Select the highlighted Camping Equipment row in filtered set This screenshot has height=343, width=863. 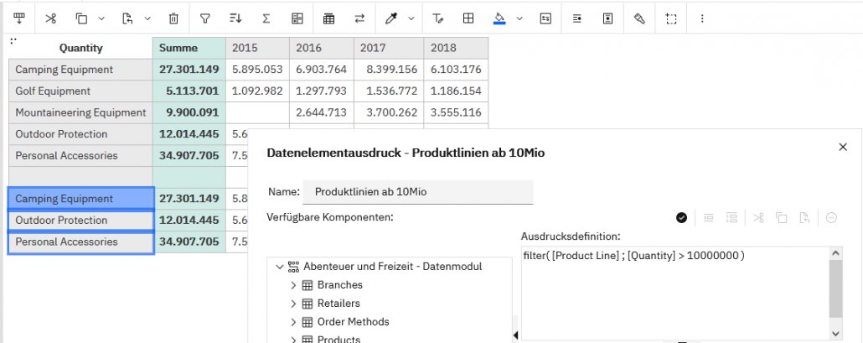coord(81,199)
